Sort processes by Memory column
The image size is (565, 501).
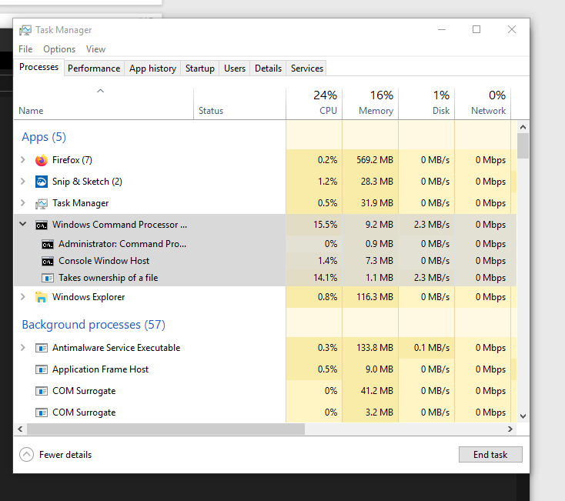pos(370,104)
